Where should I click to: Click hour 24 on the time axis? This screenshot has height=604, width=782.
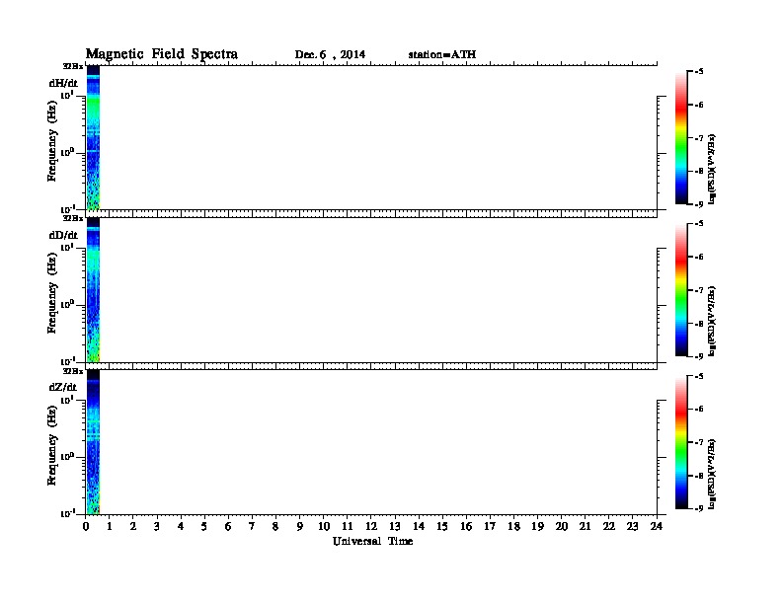pos(657,526)
